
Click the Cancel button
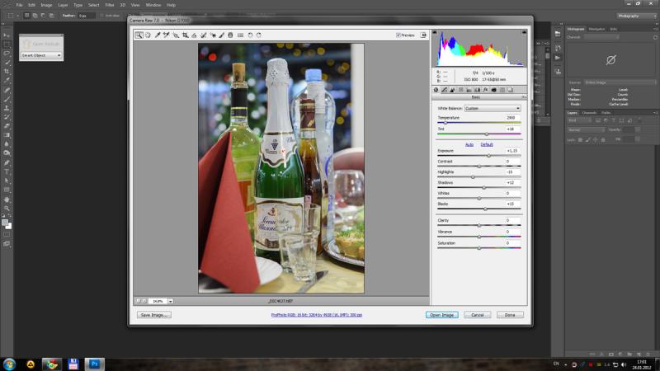click(478, 315)
